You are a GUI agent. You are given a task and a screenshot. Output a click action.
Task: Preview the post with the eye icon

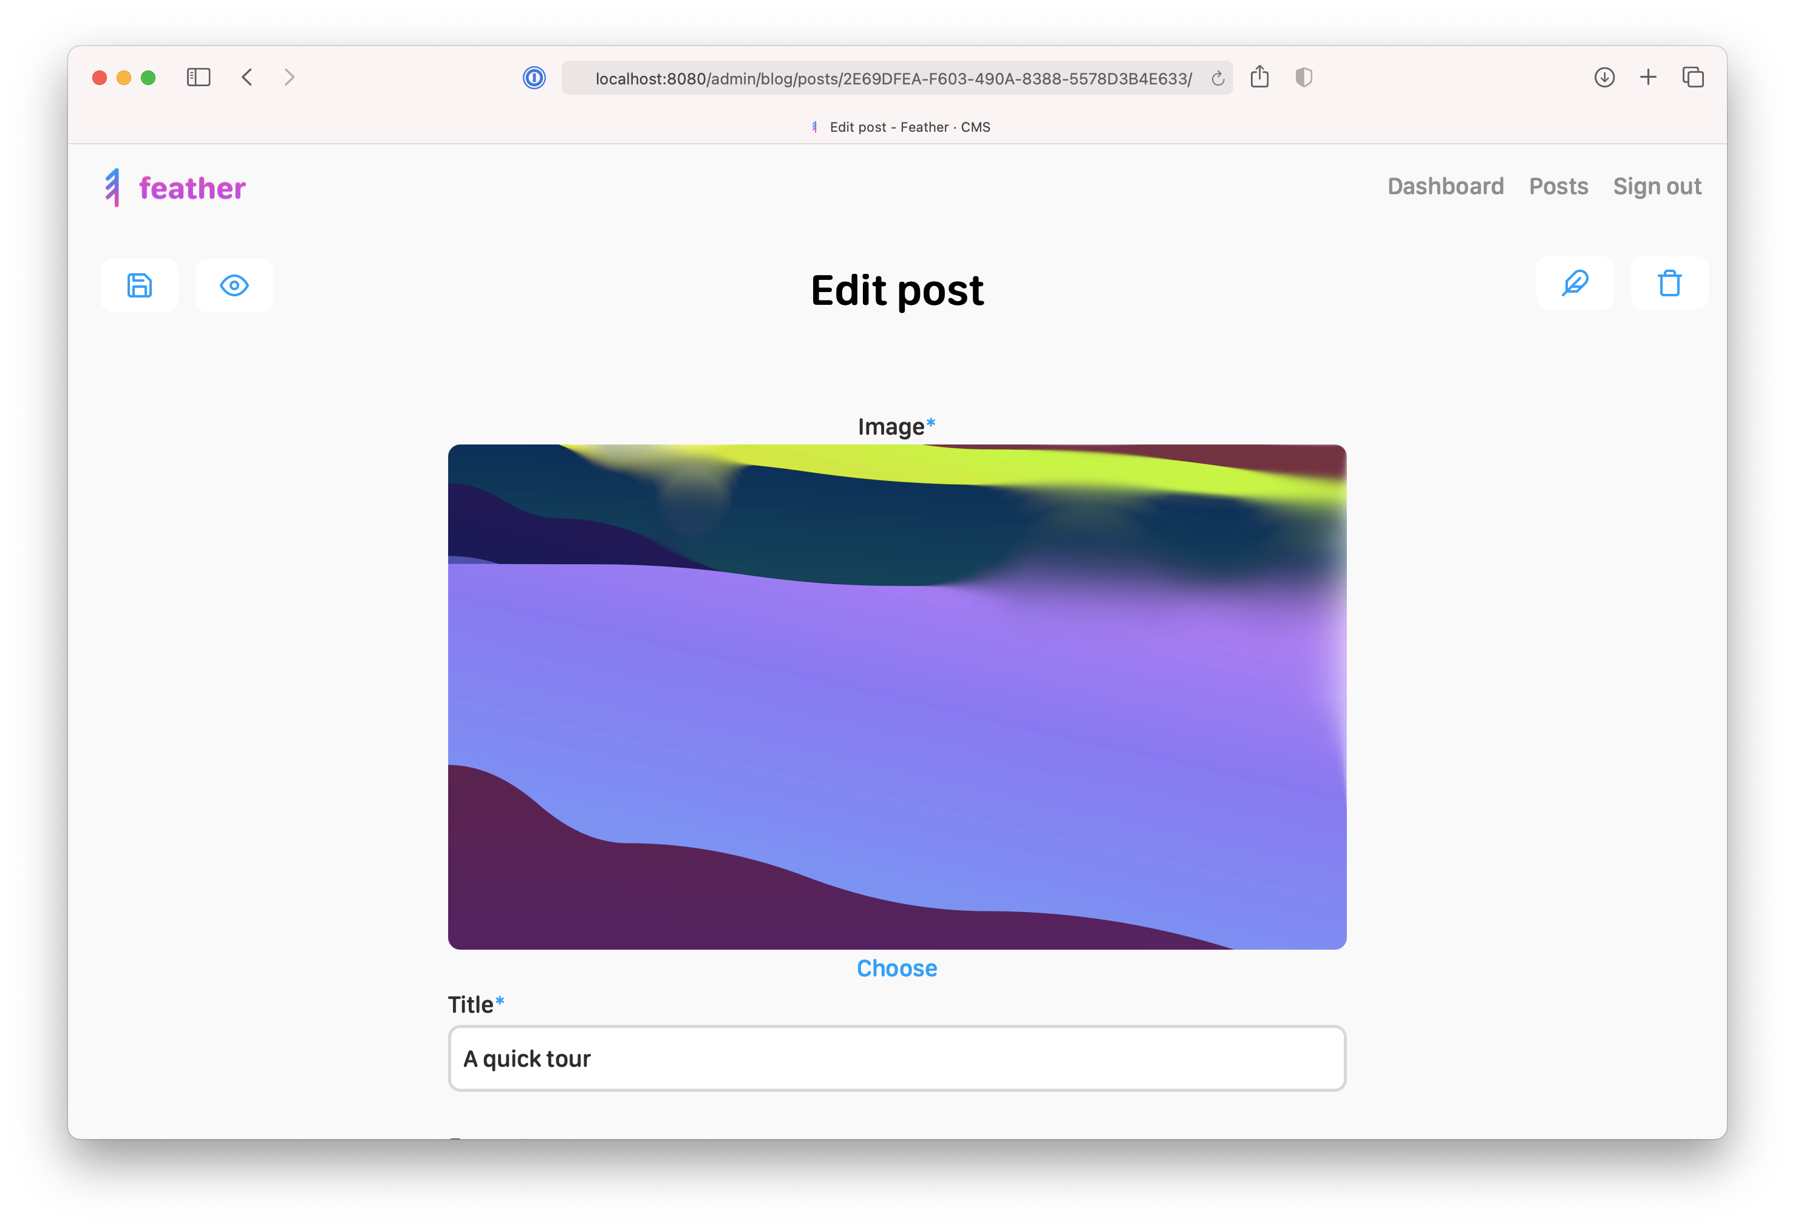(235, 285)
